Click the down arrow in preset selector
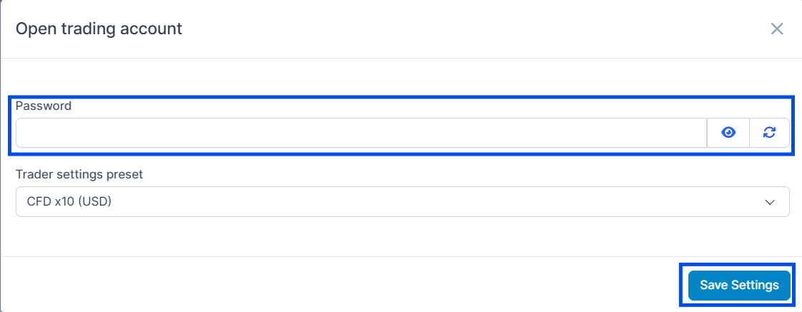 [x=770, y=202]
